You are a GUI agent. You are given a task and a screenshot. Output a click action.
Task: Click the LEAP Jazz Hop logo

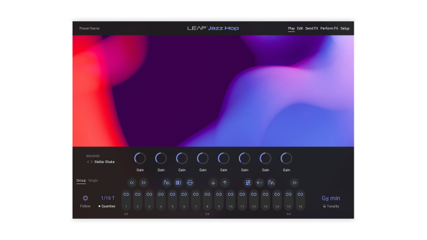click(x=213, y=28)
